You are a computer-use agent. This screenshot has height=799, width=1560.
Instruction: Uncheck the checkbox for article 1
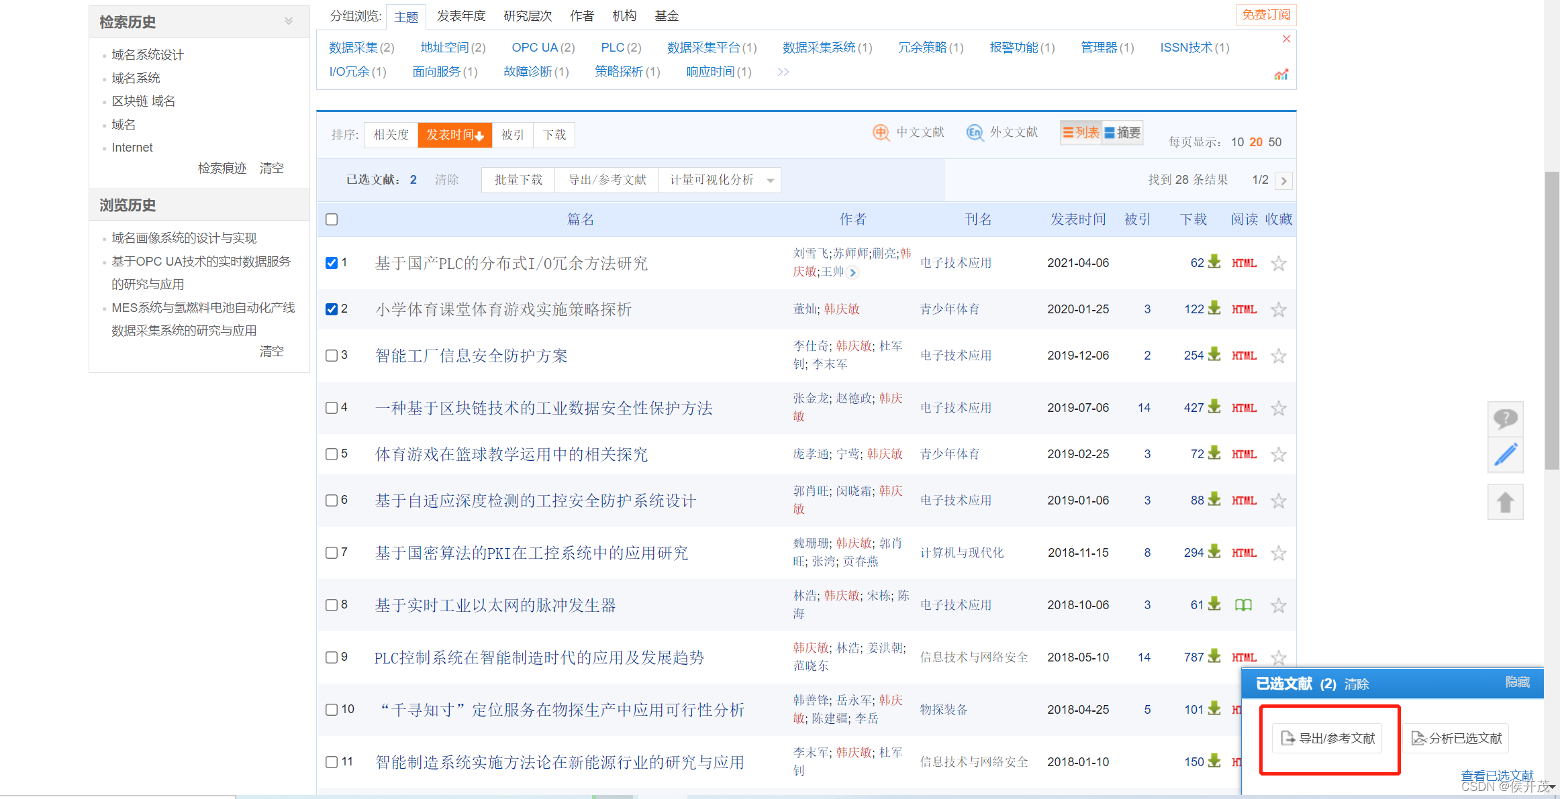[332, 263]
